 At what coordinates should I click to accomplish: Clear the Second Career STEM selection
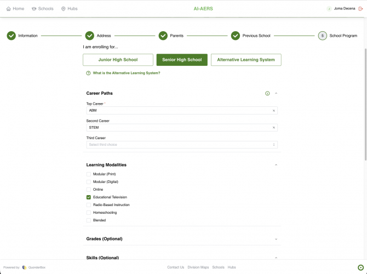pos(274,128)
